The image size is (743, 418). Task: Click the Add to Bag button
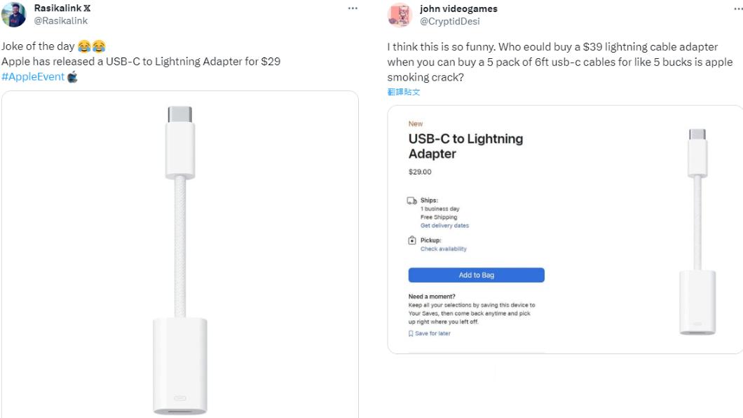(x=477, y=275)
